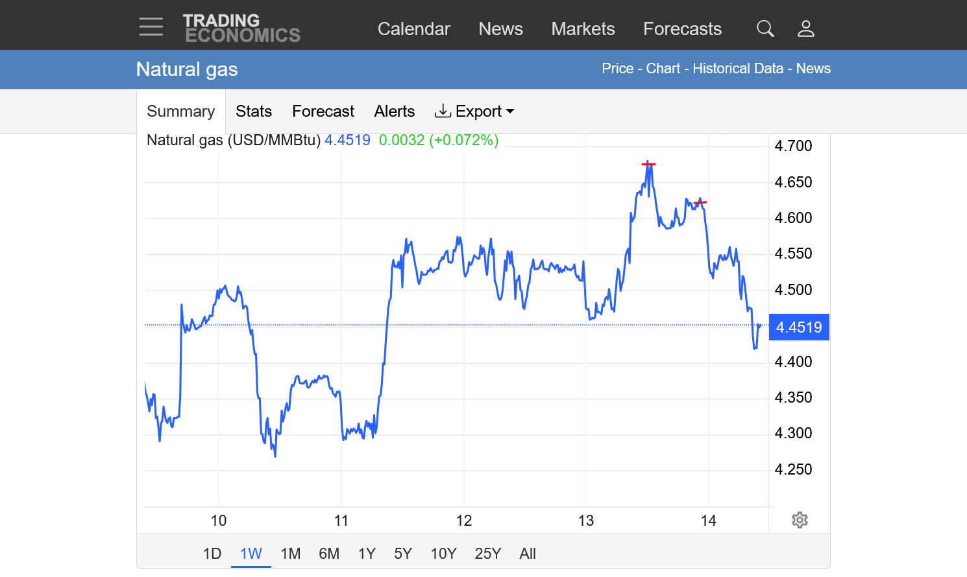Select the 1M time range
Image resolution: width=967 pixels, height=577 pixels.
coord(290,554)
